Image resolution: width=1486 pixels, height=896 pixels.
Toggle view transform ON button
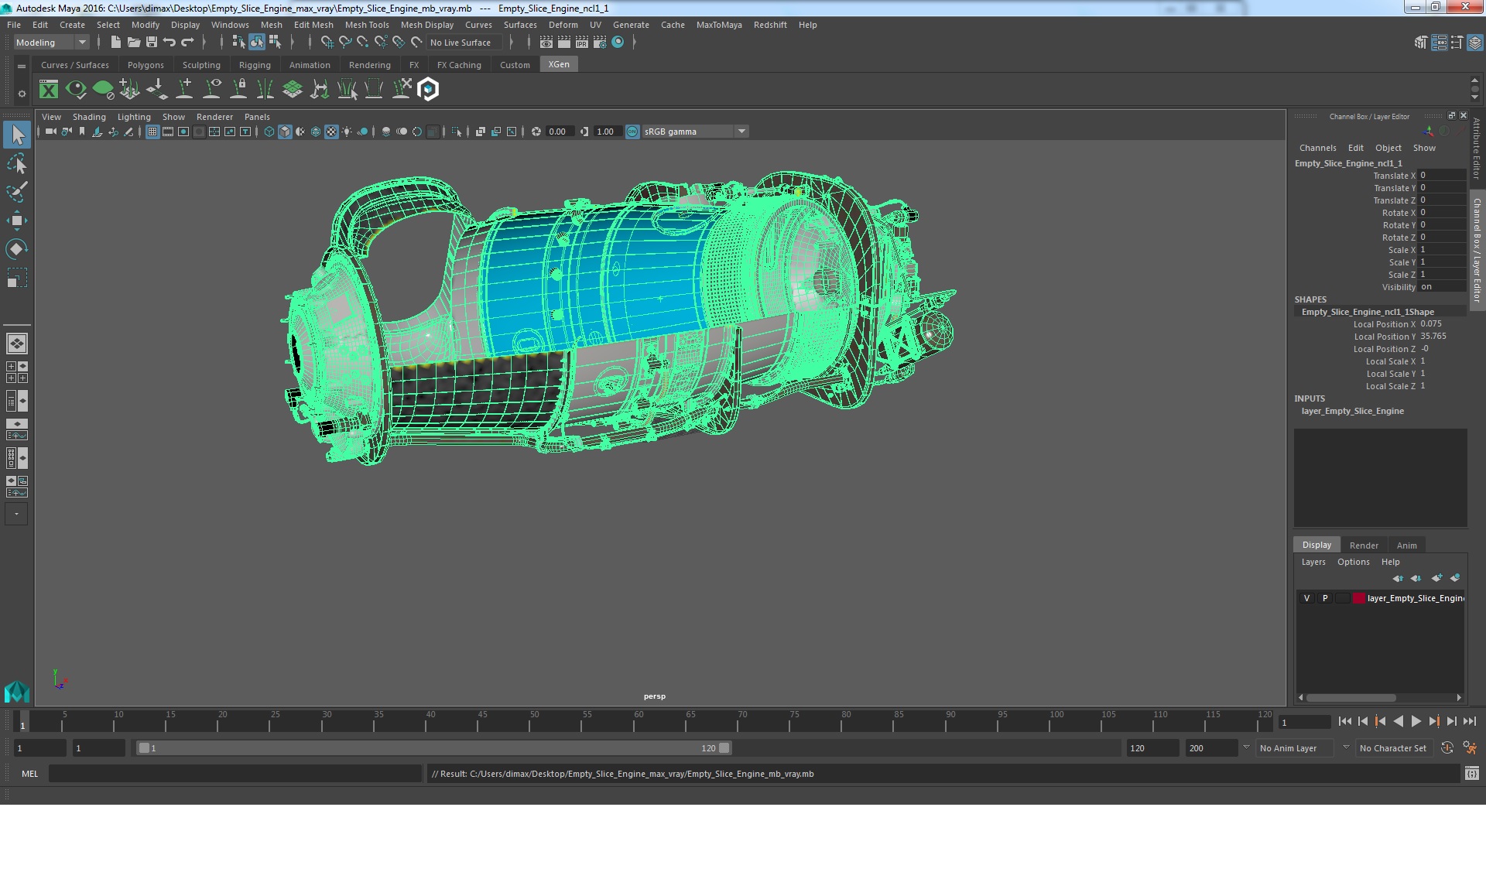click(x=632, y=132)
